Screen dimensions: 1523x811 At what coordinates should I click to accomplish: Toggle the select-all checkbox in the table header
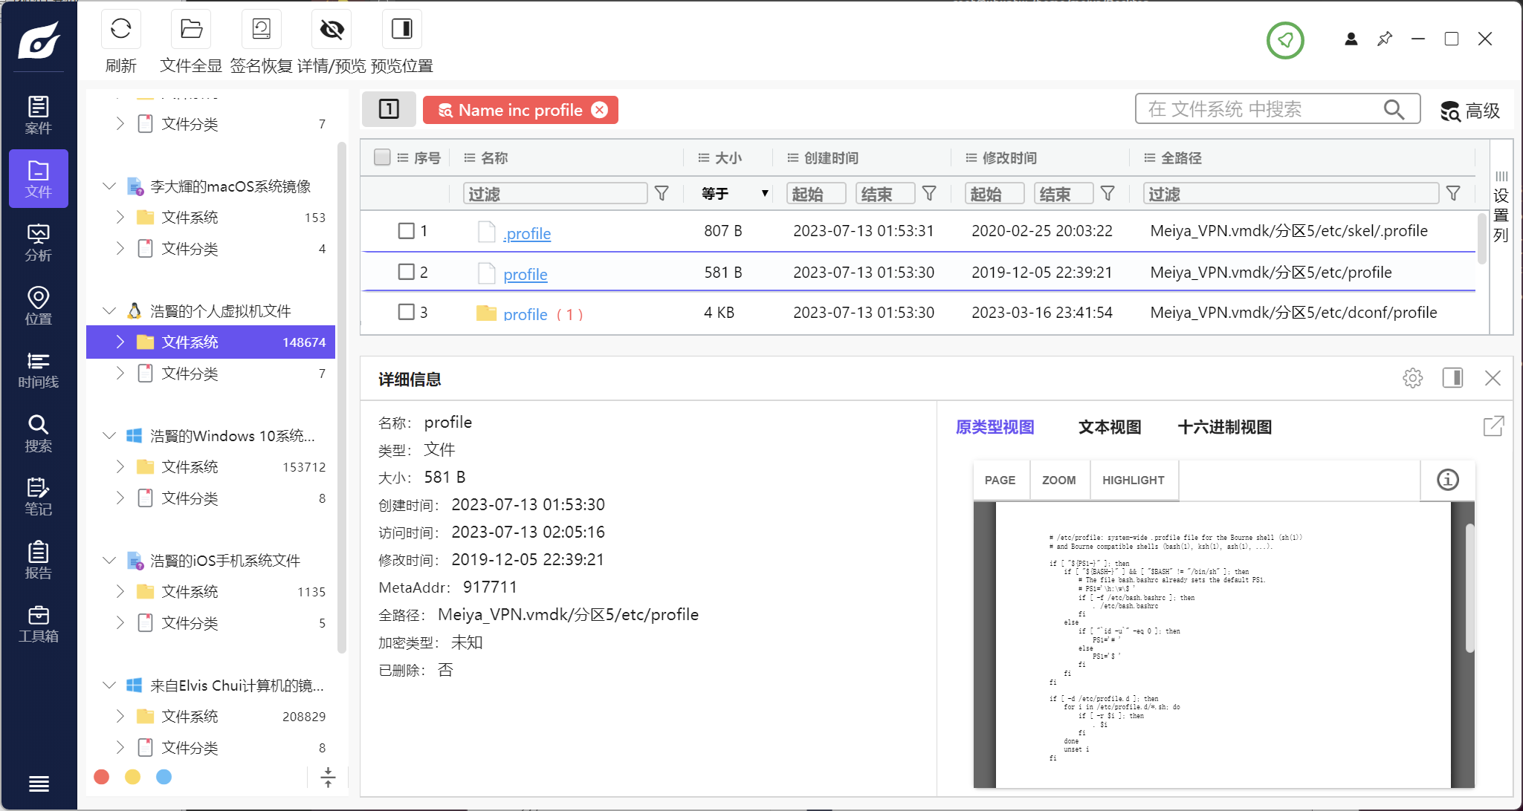[382, 157]
